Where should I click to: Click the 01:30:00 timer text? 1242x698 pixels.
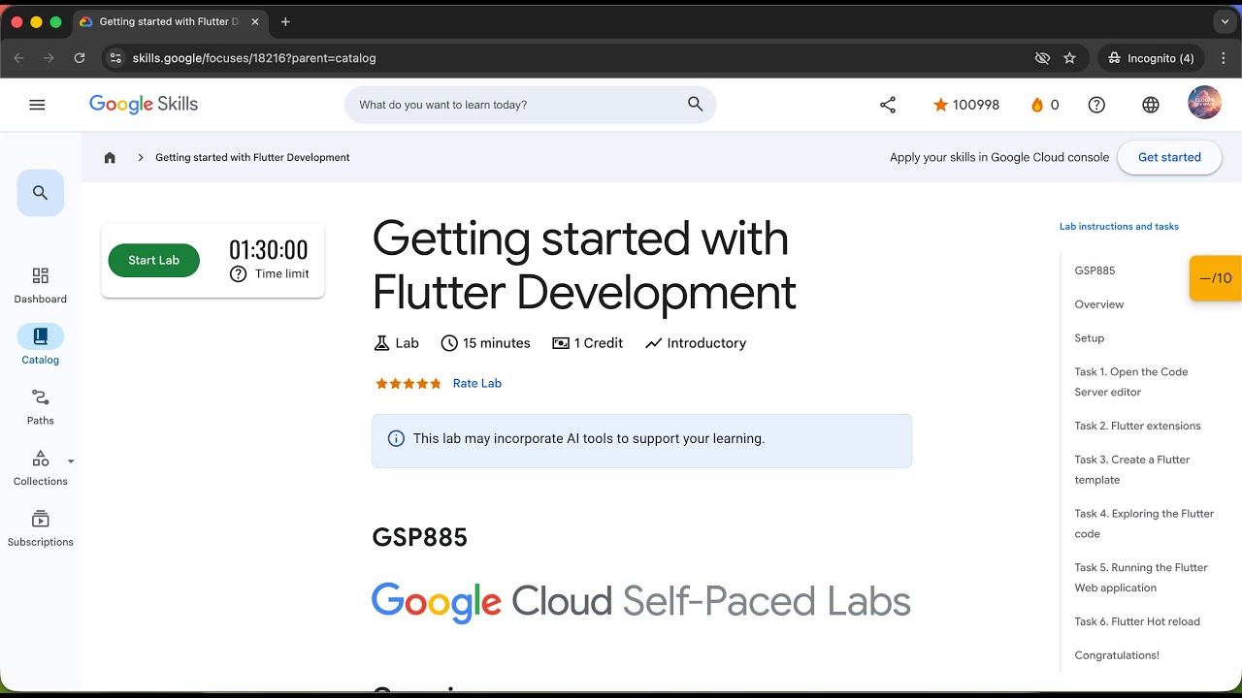(269, 250)
